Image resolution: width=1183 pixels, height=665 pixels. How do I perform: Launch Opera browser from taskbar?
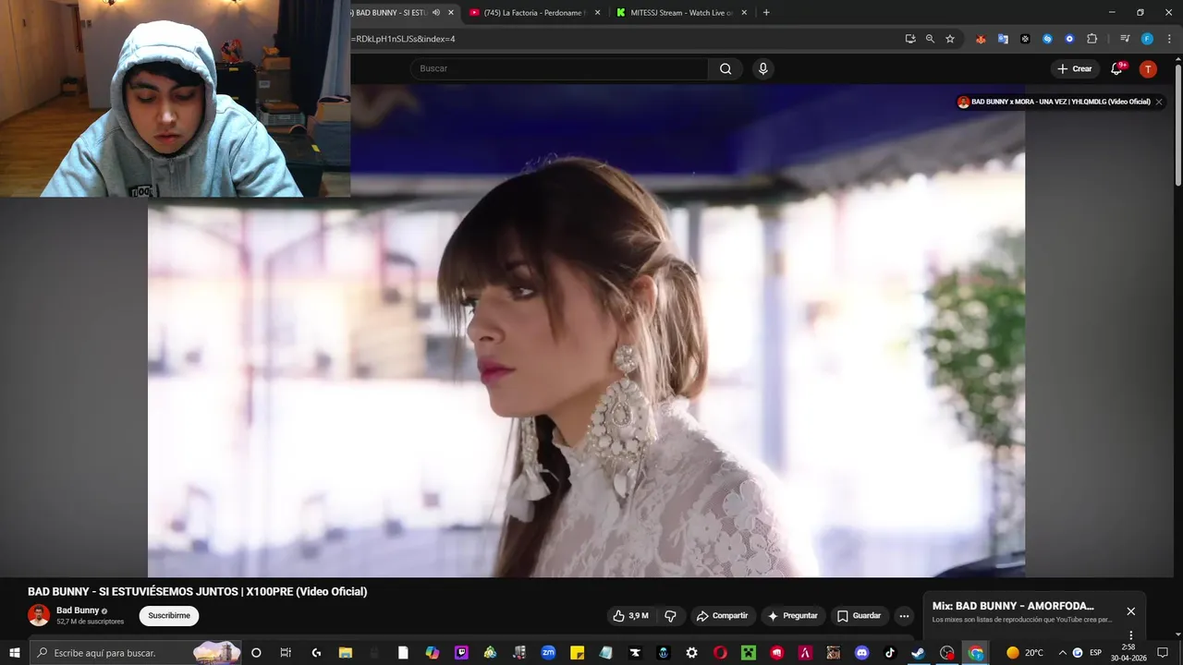(x=720, y=653)
